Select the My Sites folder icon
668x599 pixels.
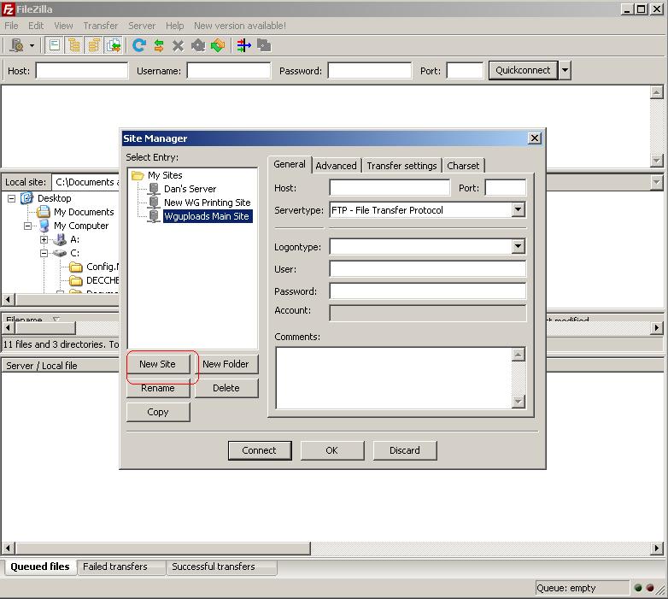pyautogui.click(x=138, y=175)
